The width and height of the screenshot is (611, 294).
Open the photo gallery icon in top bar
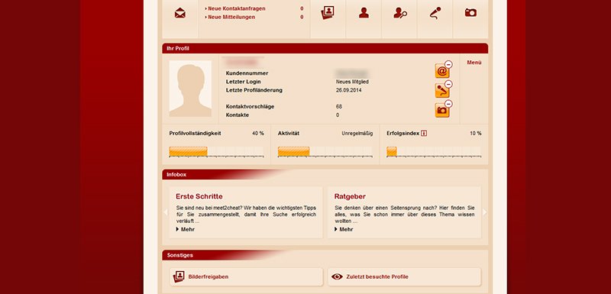(x=328, y=13)
